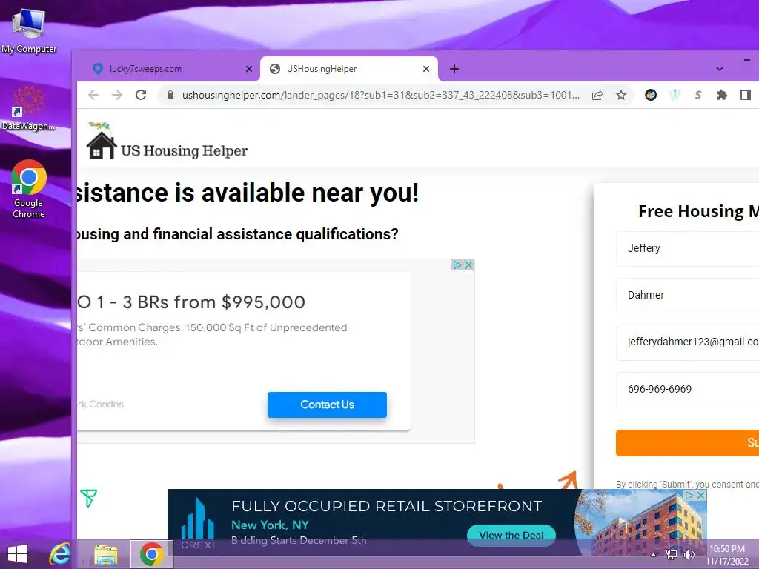Click the green Freestar icon

point(89,498)
